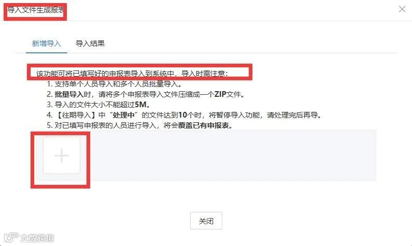
Task: Click 对已填写申报表的人员进行导入 in note 5
Action: (x=105, y=125)
